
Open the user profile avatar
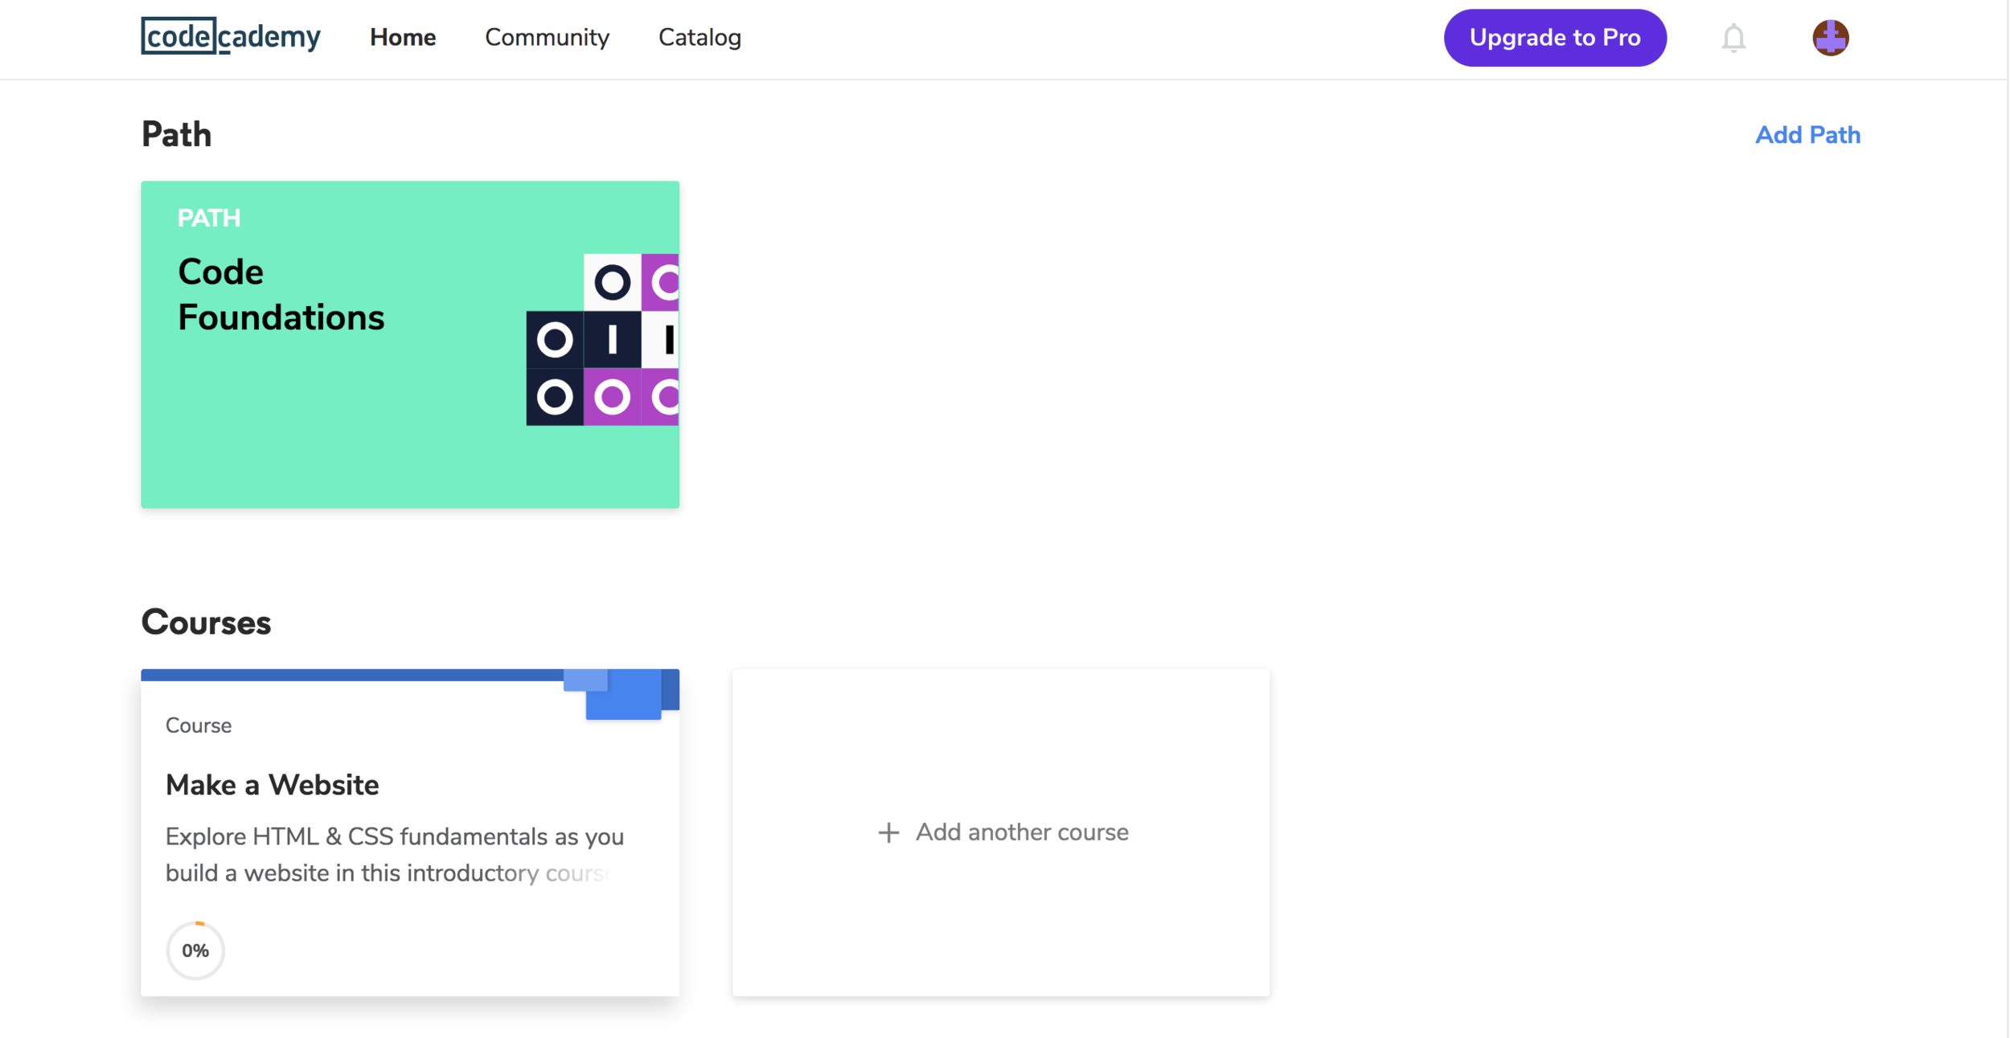[1830, 38]
